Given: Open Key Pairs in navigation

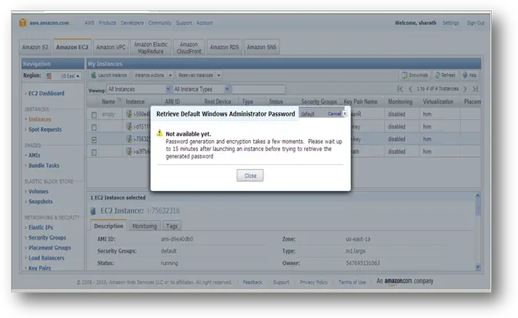Looking at the screenshot, I should (x=40, y=268).
